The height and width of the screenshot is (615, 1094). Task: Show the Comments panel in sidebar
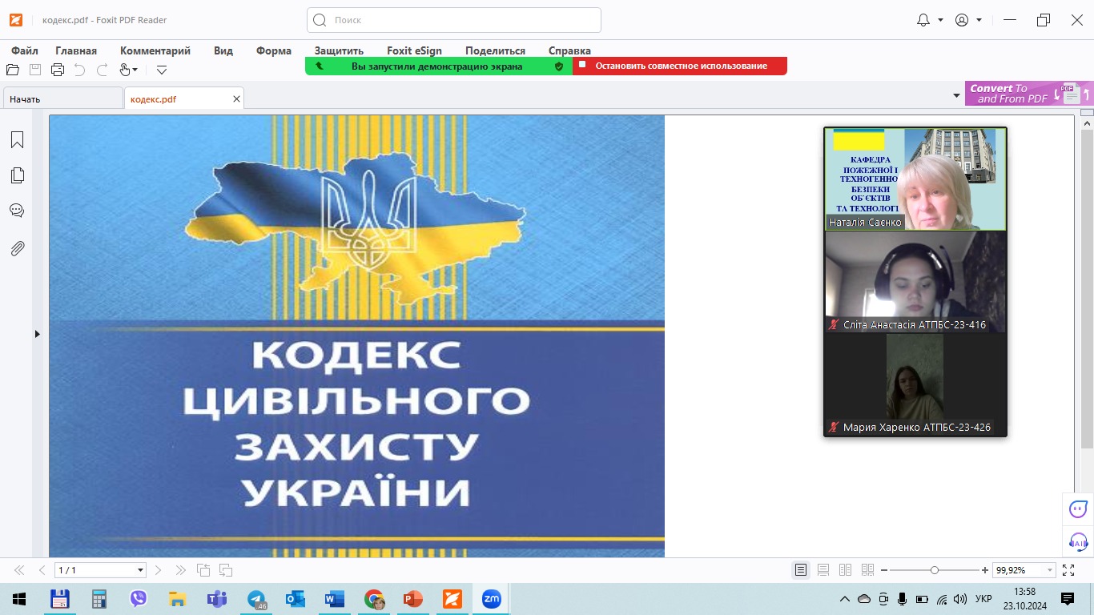pyautogui.click(x=17, y=211)
